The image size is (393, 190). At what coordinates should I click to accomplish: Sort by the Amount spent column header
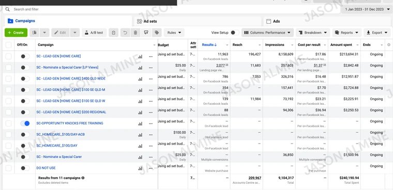[341, 45]
